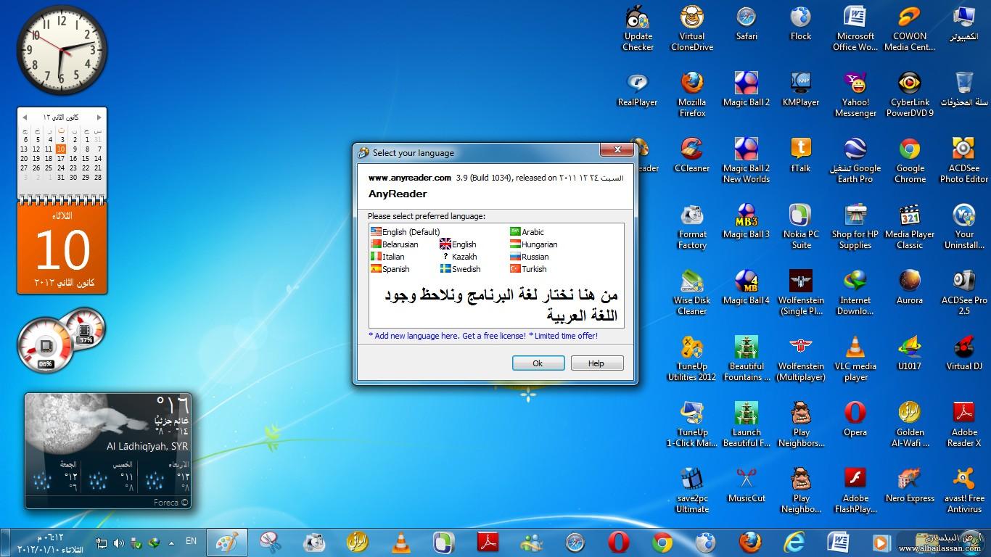Click the analog clock gadget
Image resolution: width=991 pixels, height=557 pixels.
[61, 49]
